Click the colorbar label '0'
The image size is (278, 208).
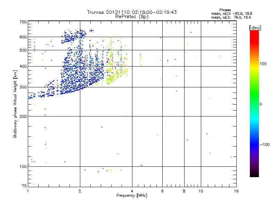coord(261,104)
